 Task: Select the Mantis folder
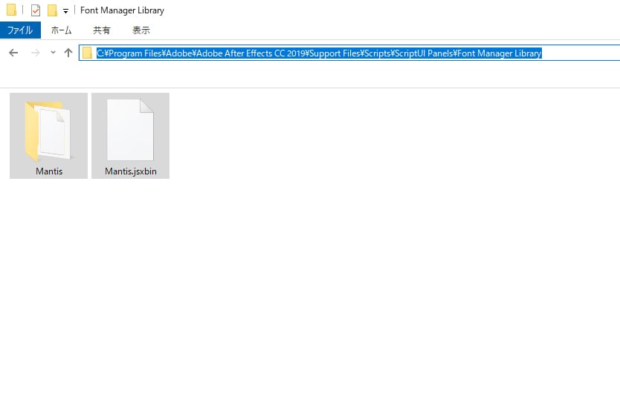point(48,136)
